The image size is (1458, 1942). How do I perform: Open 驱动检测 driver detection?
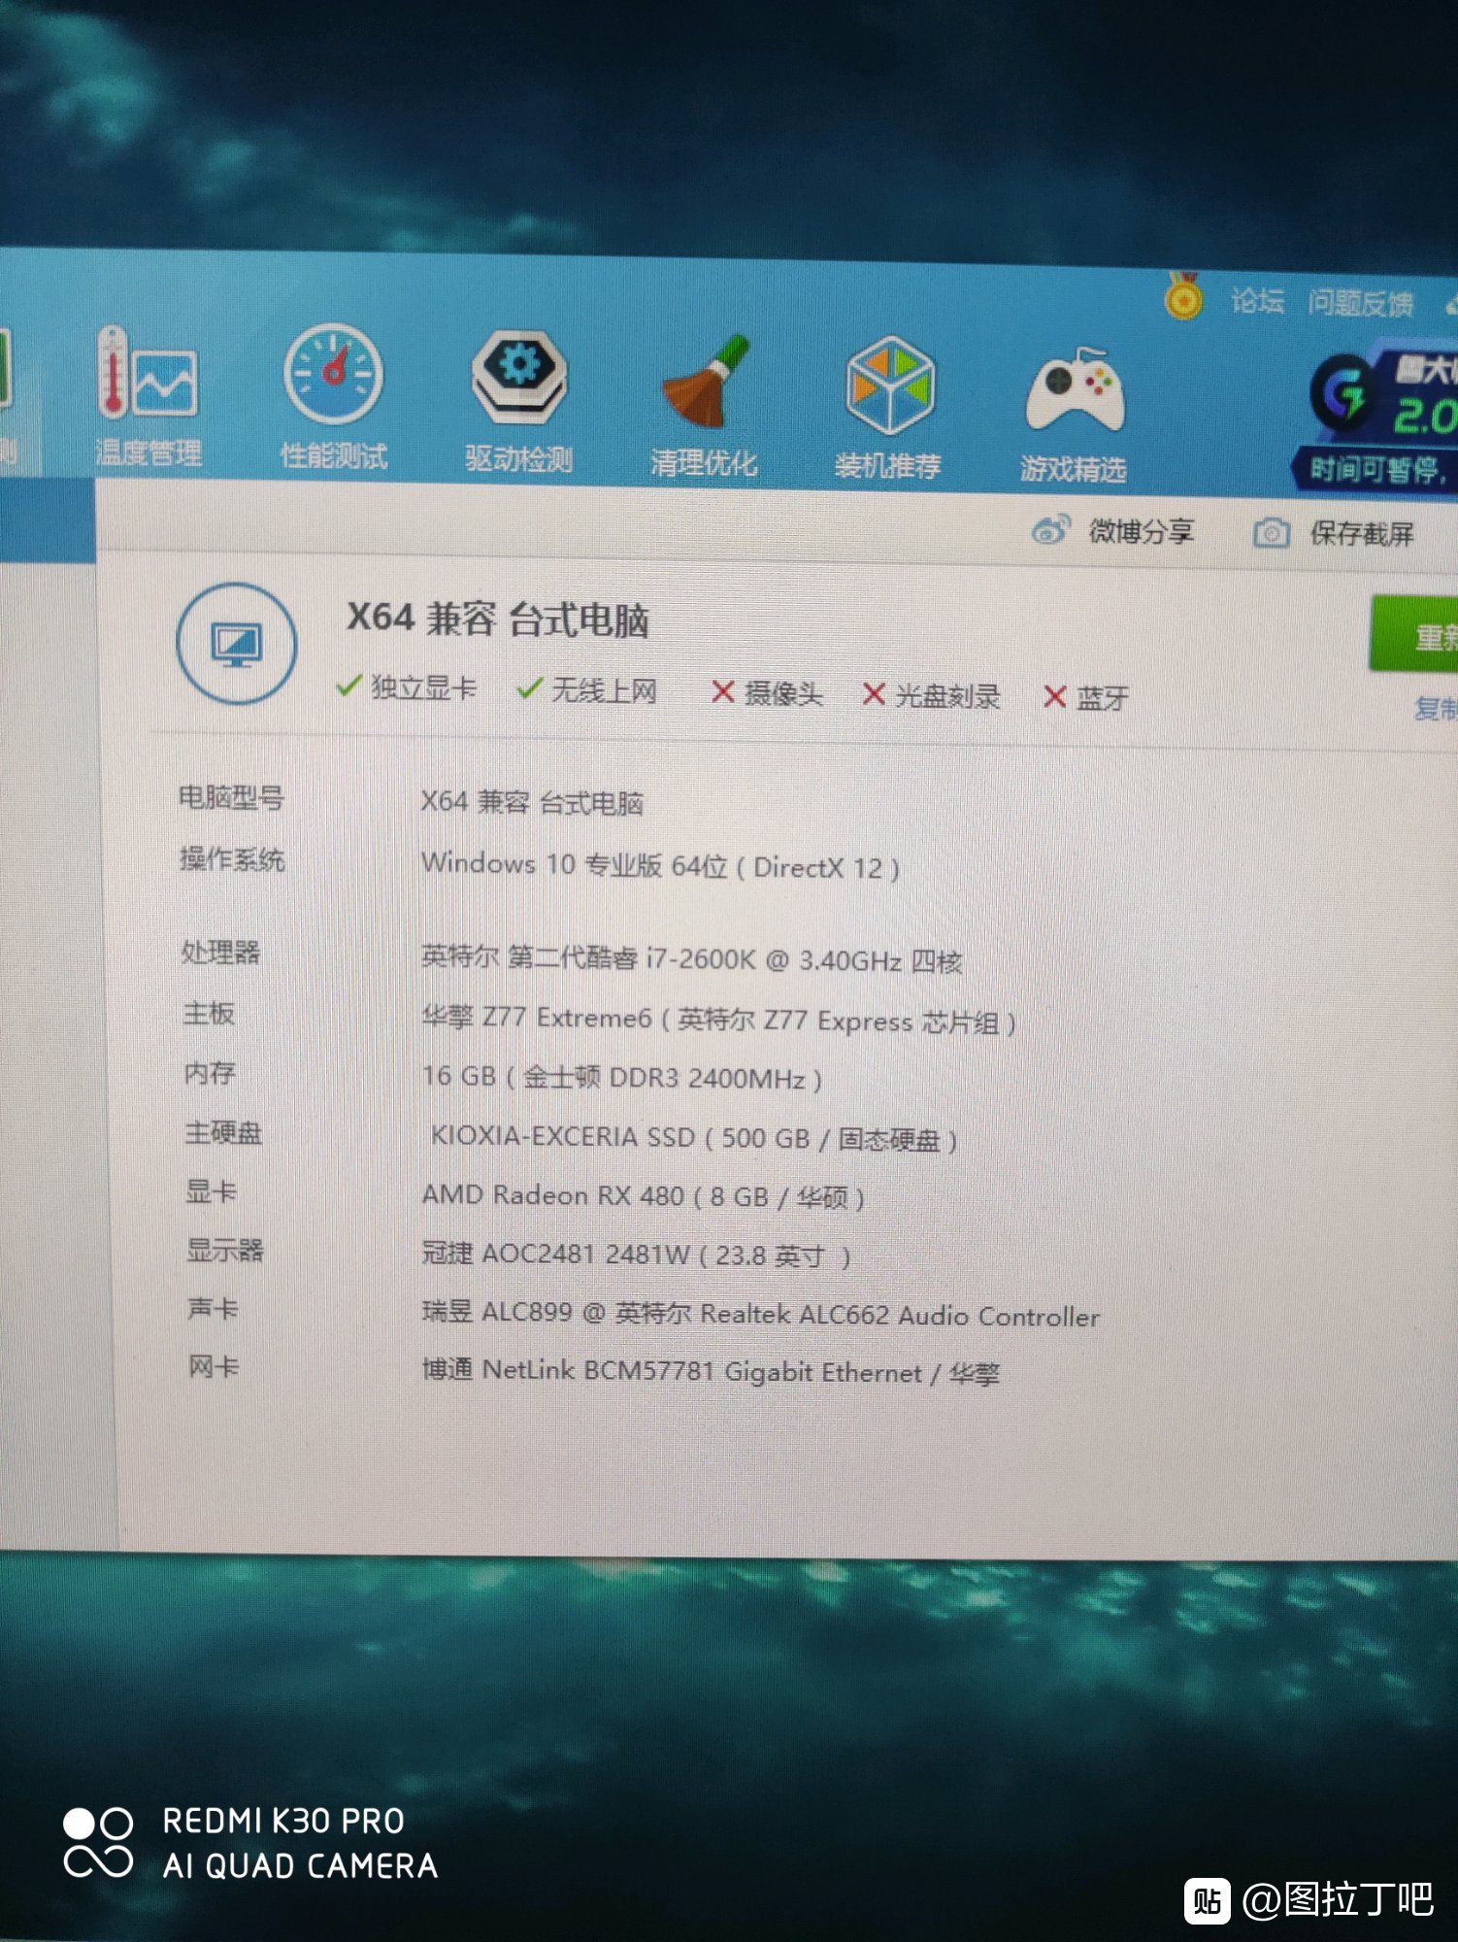pos(519,403)
